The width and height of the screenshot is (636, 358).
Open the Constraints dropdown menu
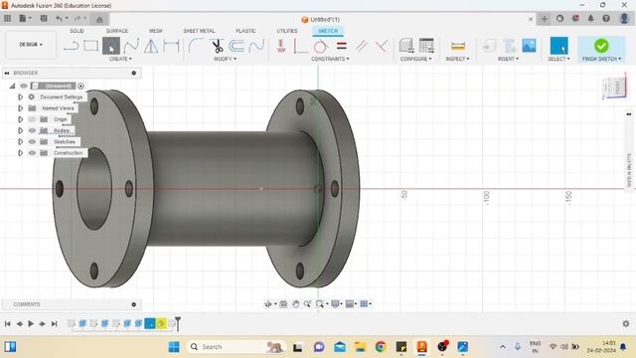point(330,59)
